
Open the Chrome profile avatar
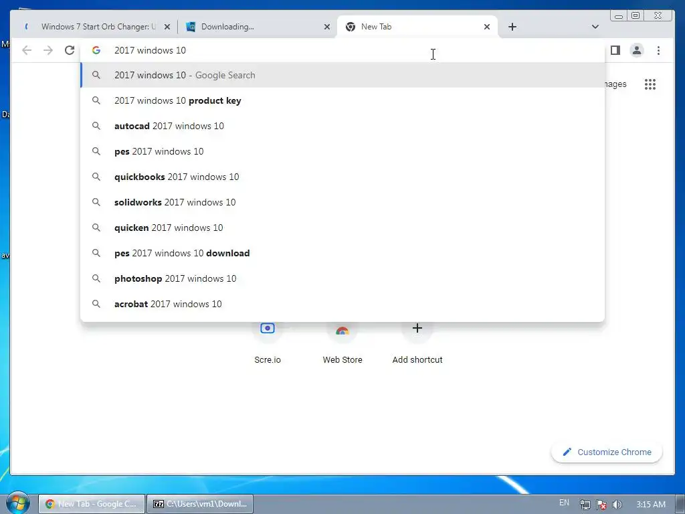coord(637,50)
